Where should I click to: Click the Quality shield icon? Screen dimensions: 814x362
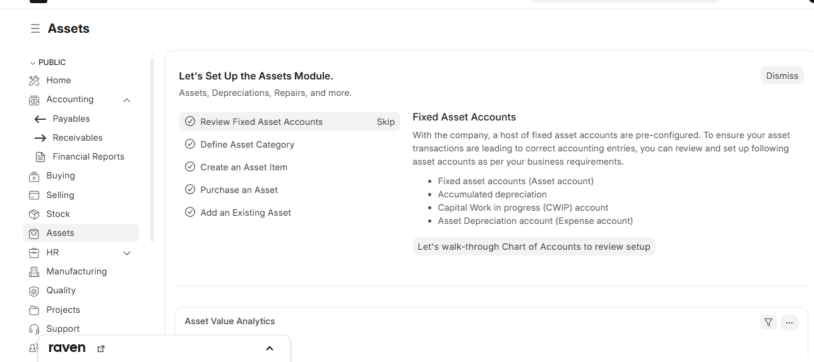(x=34, y=291)
